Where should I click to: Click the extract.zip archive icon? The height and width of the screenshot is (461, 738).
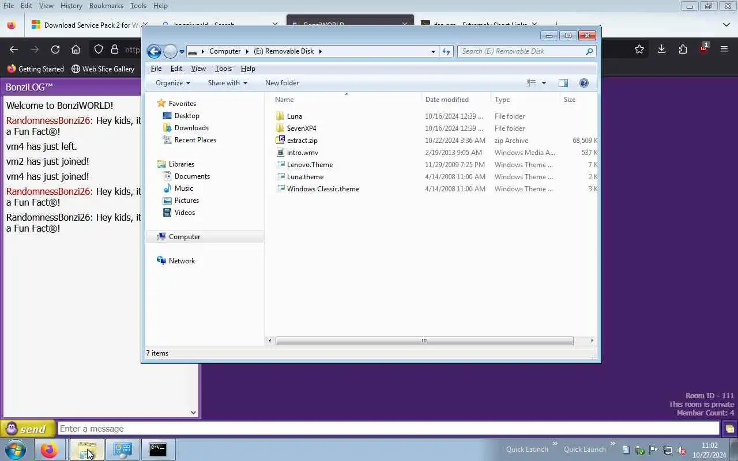click(280, 140)
